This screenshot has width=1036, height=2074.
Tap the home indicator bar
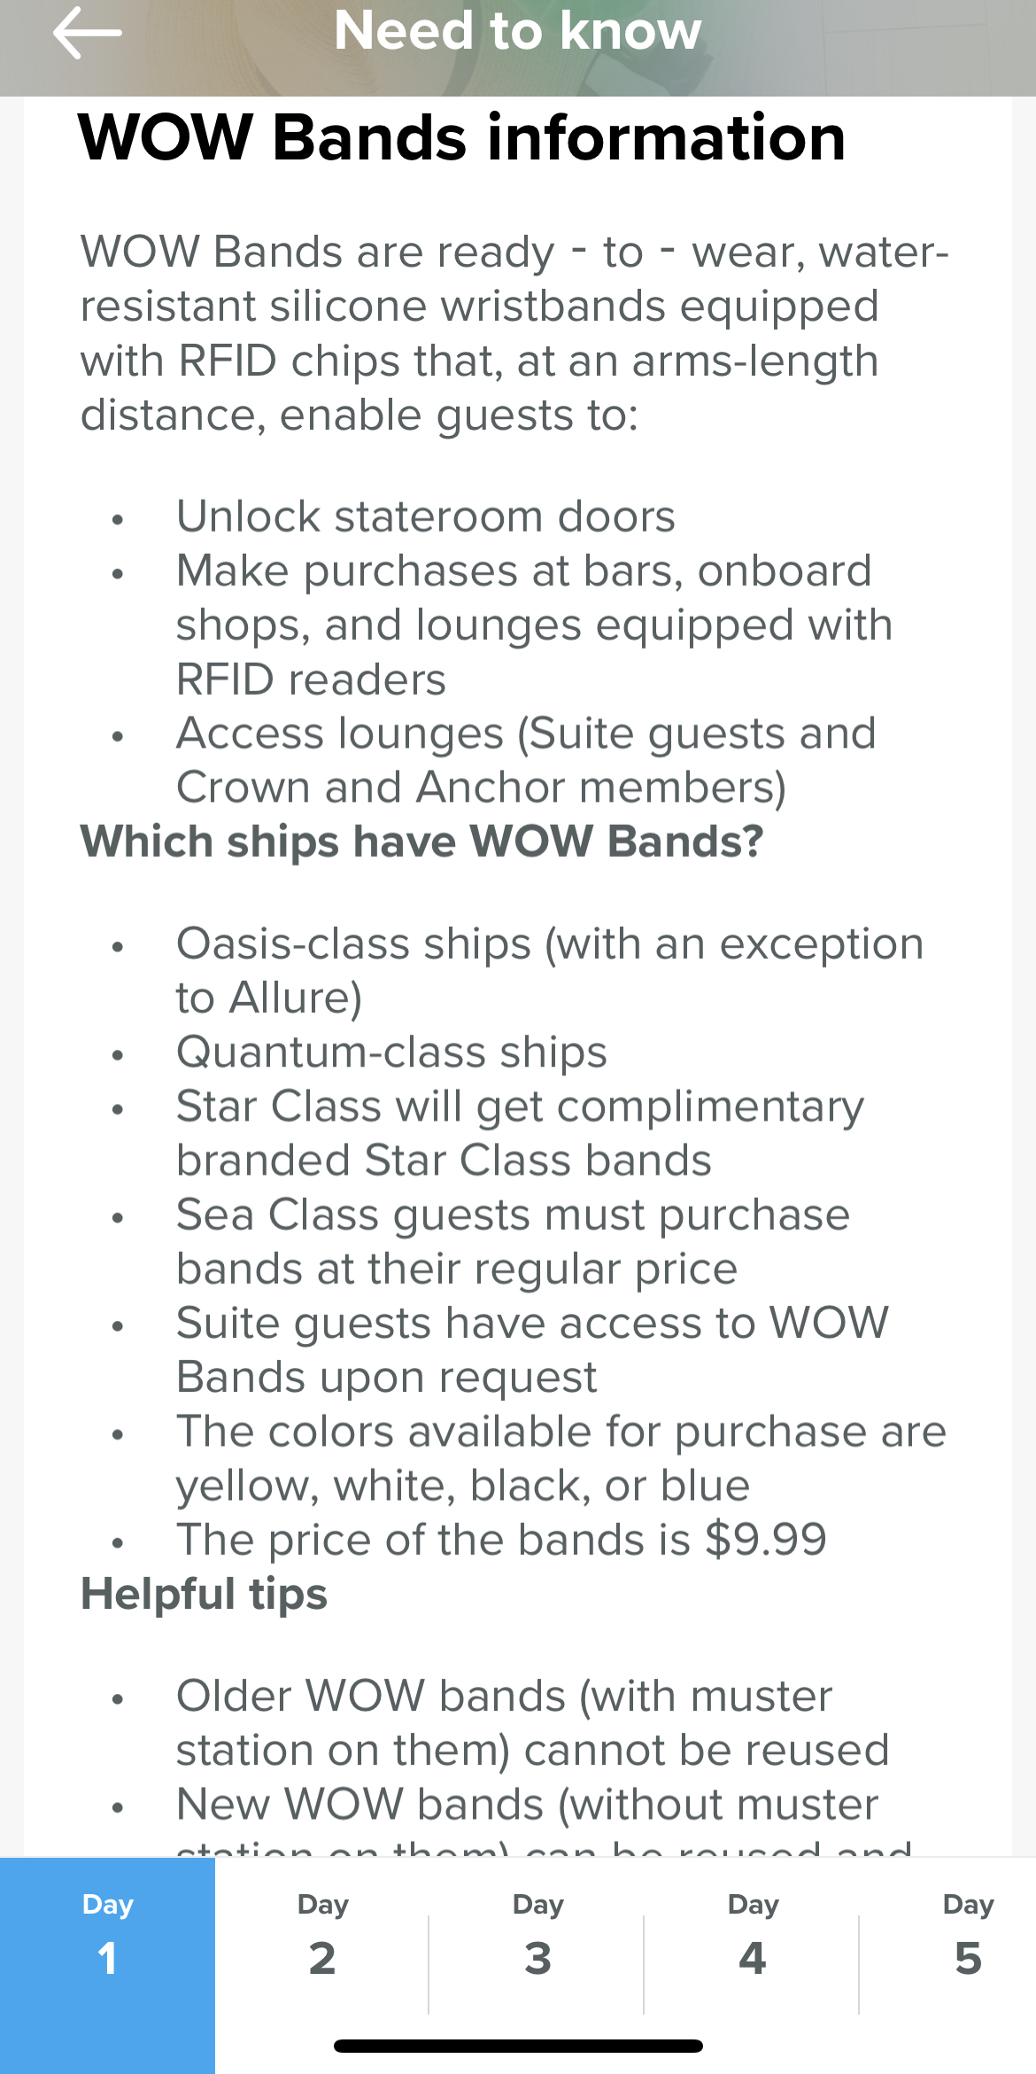click(518, 2046)
